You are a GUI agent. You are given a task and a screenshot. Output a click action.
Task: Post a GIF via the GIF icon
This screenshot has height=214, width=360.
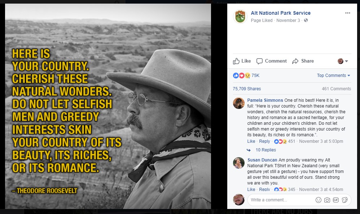pos(336,200)
